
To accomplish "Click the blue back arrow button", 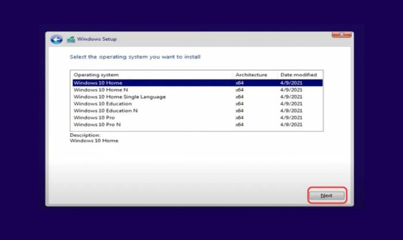I will [x=56, y=40].
